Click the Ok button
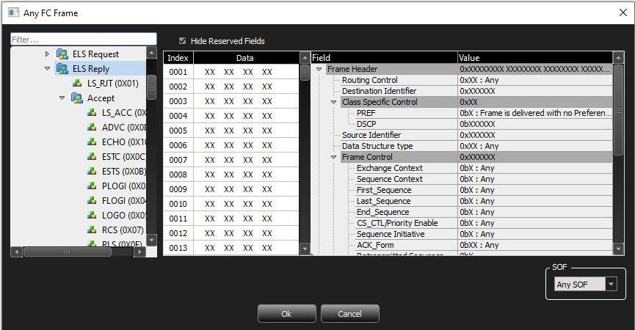The height and width of the screenshot is (330, 635). coord(287,314)
